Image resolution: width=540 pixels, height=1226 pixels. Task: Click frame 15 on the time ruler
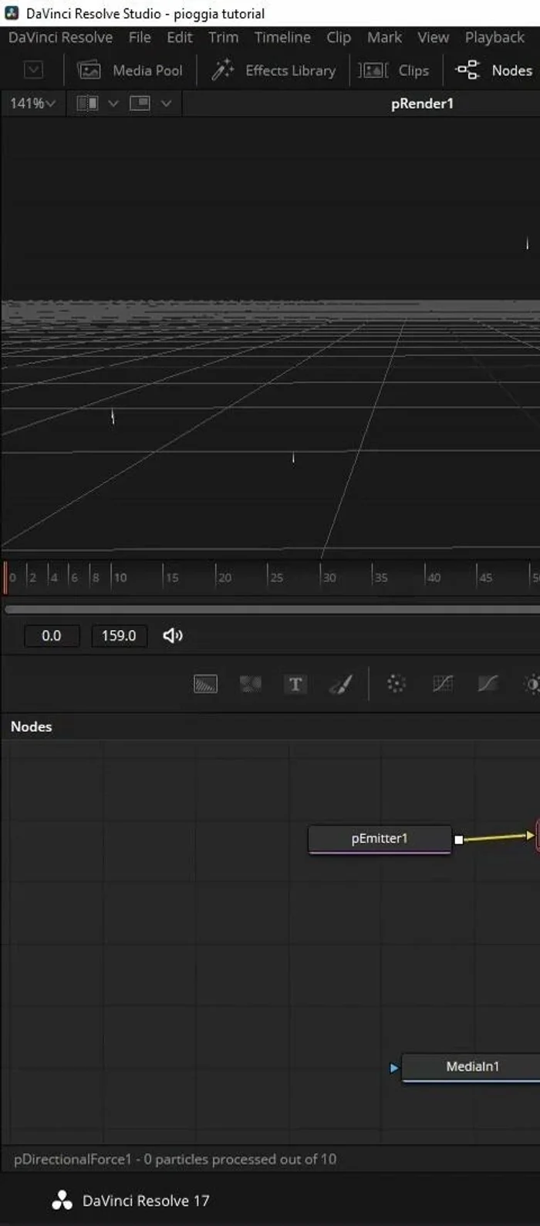171,577
